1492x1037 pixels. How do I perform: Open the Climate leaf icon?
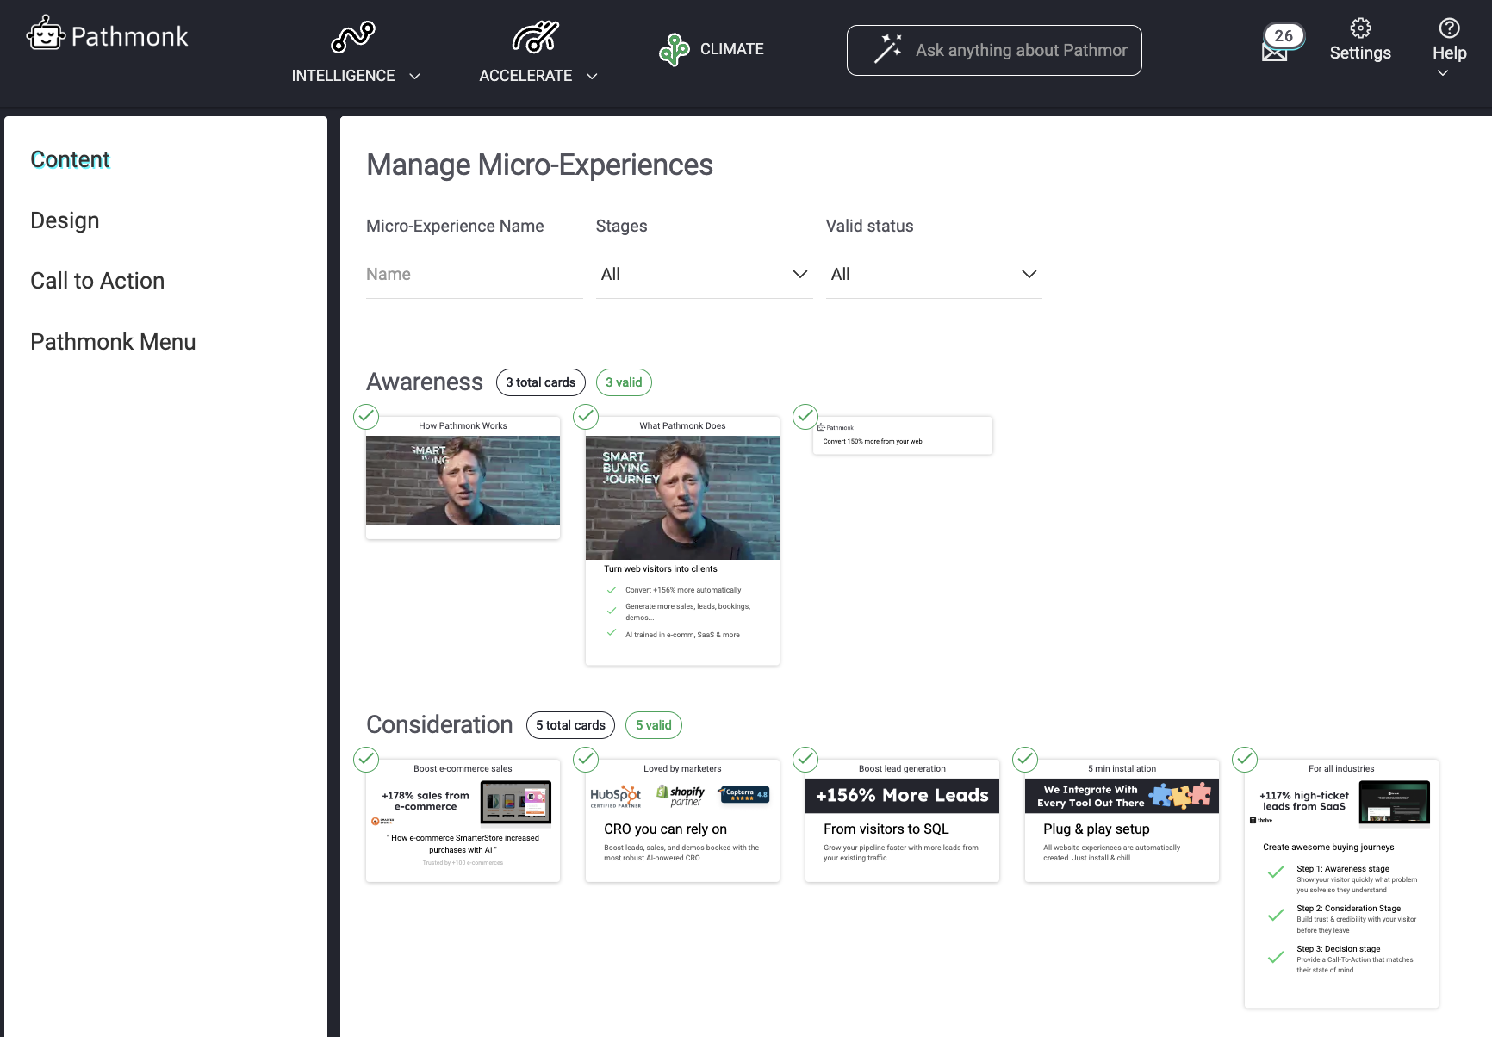click(674, 50)
